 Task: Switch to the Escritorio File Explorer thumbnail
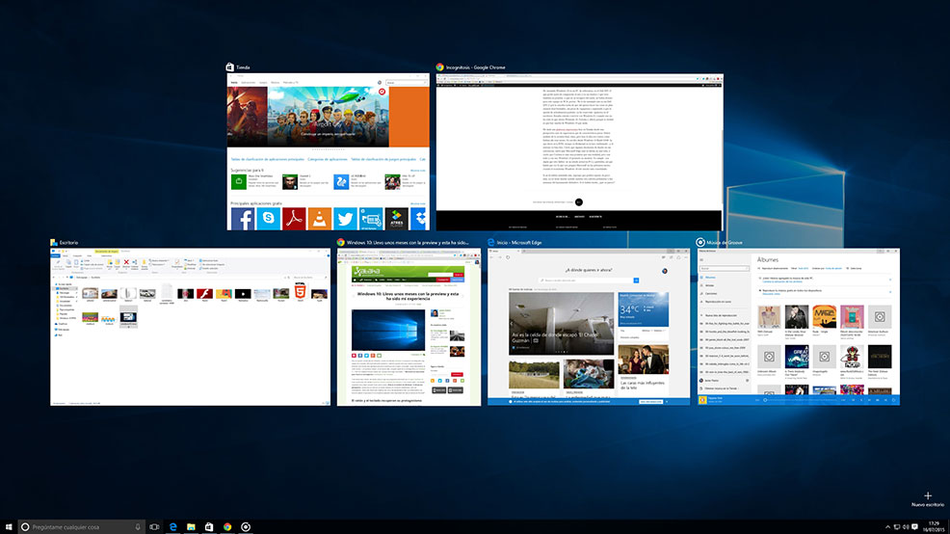(x=190, y=327)
